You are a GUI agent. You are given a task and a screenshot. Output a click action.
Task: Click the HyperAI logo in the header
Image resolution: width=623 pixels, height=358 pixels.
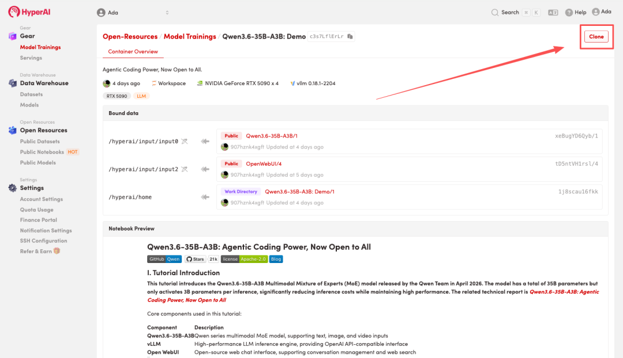29,12
